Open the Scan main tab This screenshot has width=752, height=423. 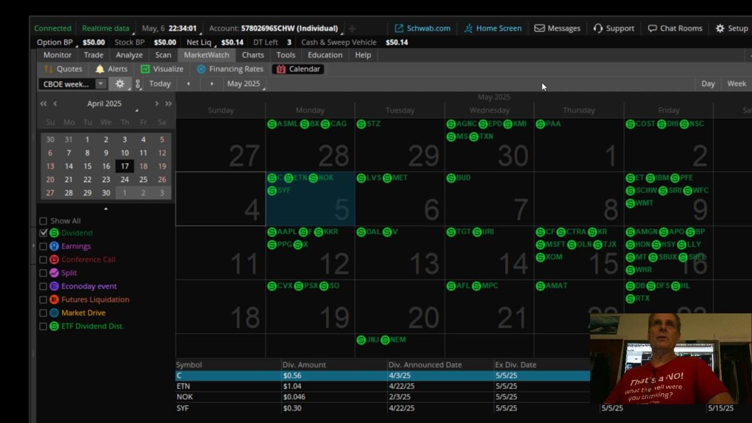click(x=163, y=55)
